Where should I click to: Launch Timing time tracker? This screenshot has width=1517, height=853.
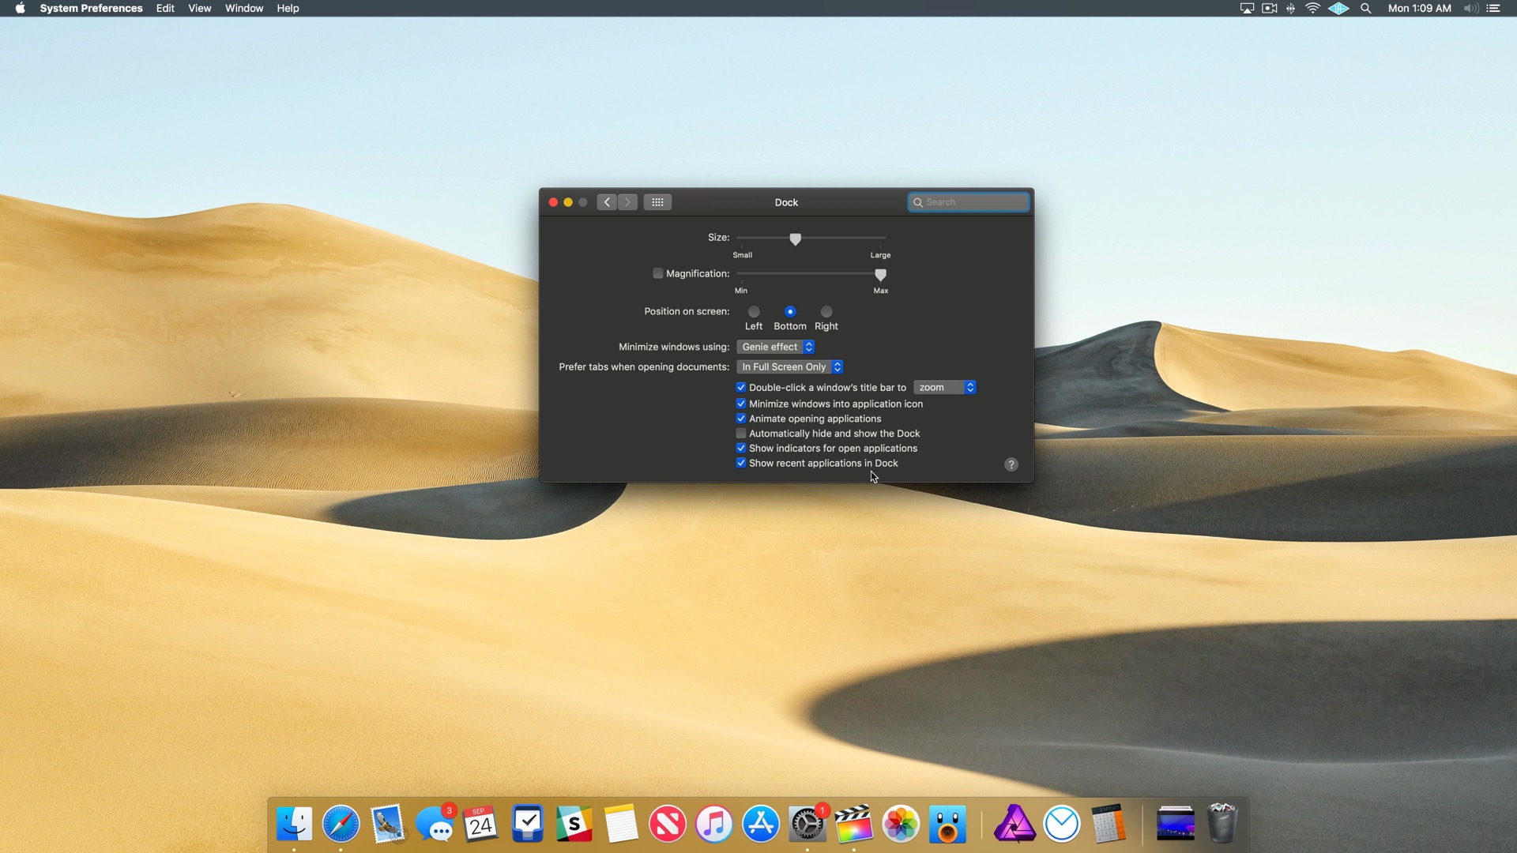(1060, 824)
